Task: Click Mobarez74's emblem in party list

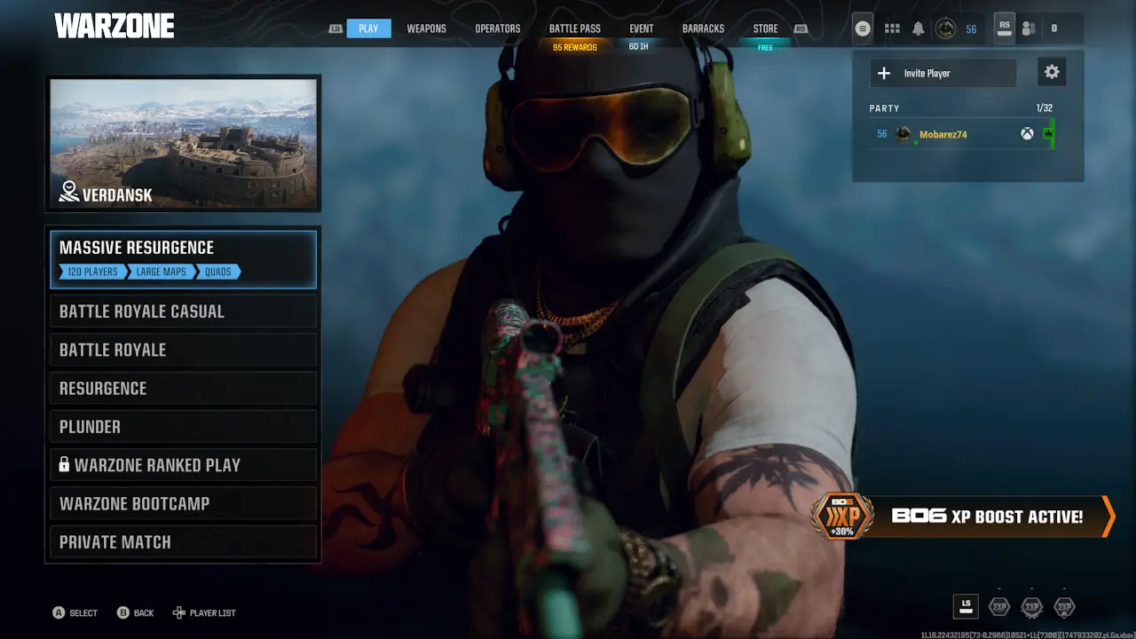Action: point(903,134)
